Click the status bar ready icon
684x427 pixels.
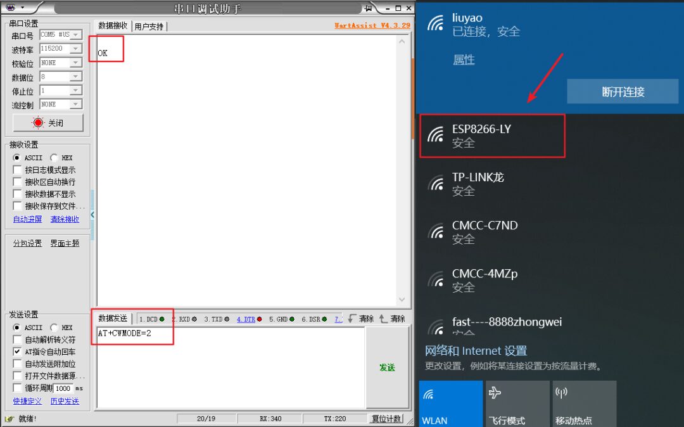pyautogui.click(x=9, y=419)
